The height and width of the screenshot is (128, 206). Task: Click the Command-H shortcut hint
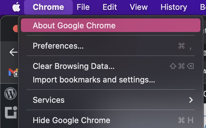pyautogui.click(x=186, y=120)
